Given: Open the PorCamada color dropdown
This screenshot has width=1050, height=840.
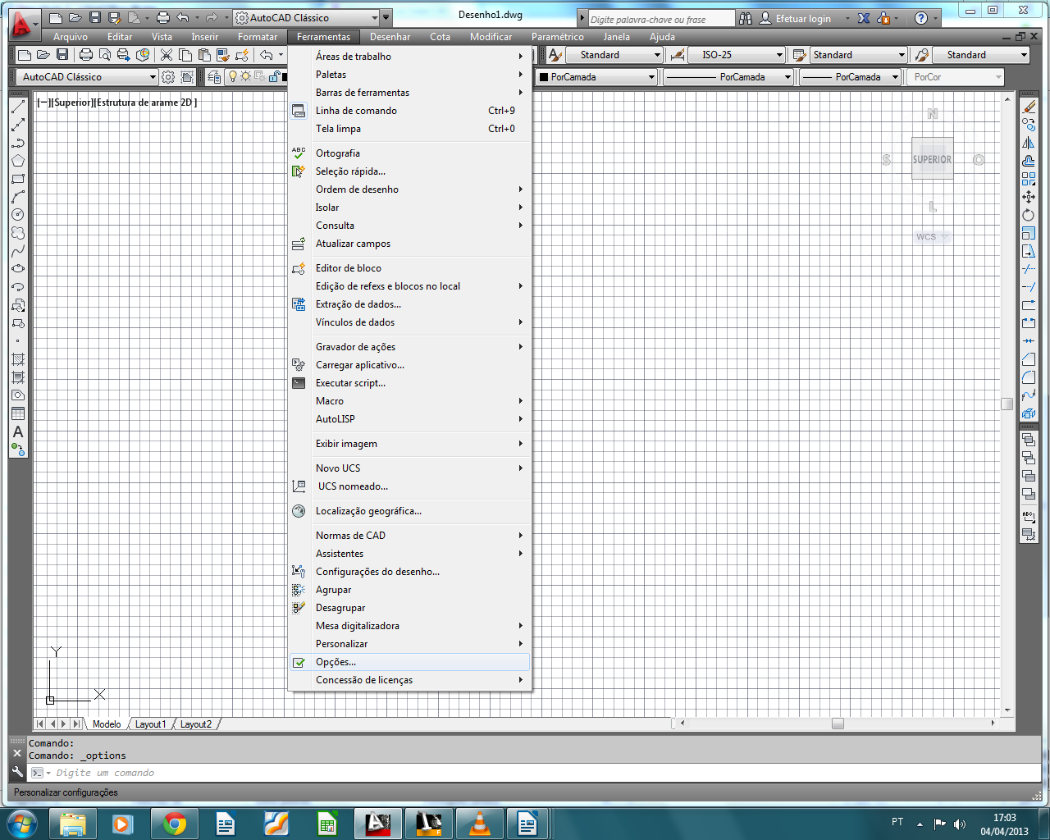Looking at the screenshot, I should [596, 77].
